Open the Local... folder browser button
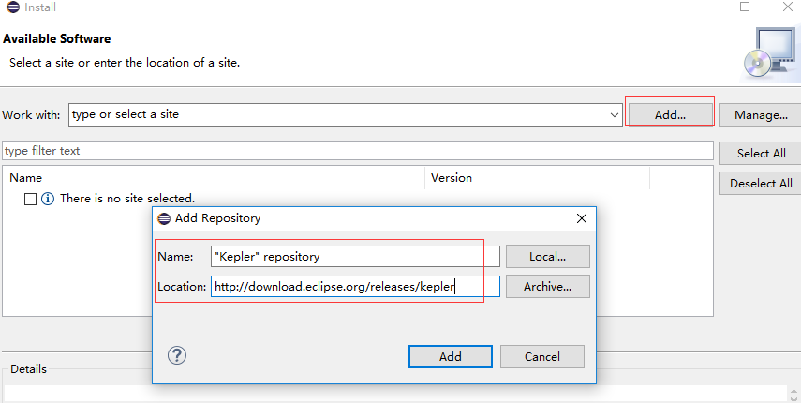The height and width of the screenshot is (403, 801). pyautogui.click(x=548, y=257)
